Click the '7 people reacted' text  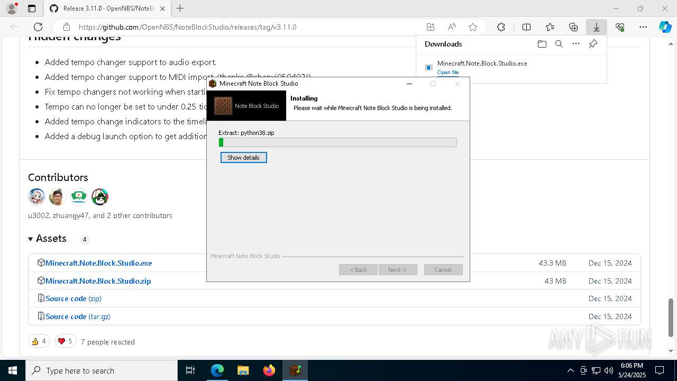[108, 342]
